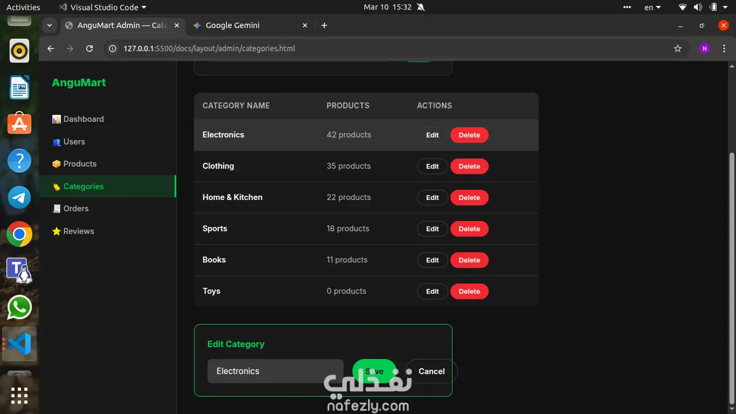Screen dimensions: 736x414
Task: Edit the Toys category
Action: click(432, 292)
